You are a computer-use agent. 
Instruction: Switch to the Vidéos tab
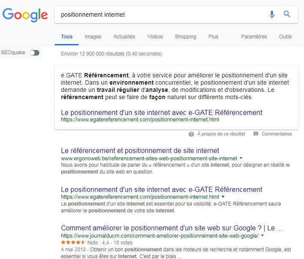click(155, 37)
